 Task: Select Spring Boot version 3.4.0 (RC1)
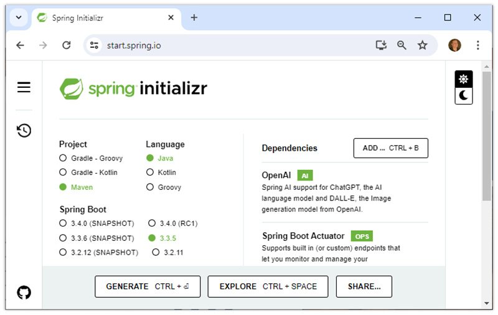tap(173, 223)
